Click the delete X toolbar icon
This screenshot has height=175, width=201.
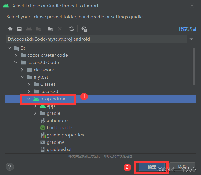[60, 29]
